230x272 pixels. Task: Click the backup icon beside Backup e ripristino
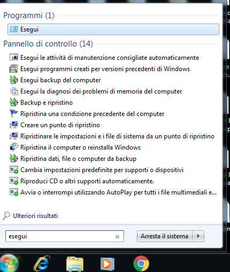coord(14,103)
